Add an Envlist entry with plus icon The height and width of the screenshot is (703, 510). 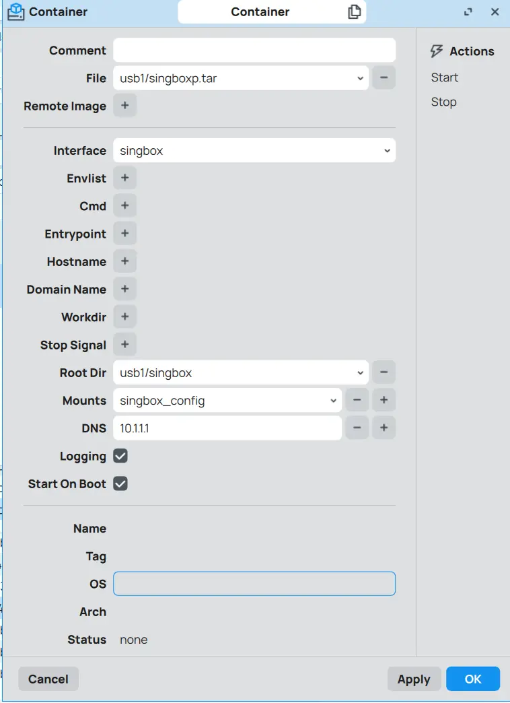[125, 178]
